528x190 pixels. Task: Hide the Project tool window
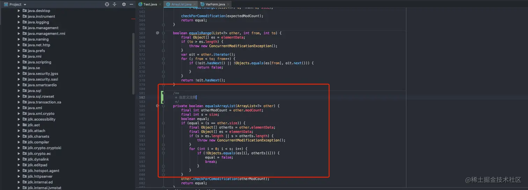pos(131,4)
